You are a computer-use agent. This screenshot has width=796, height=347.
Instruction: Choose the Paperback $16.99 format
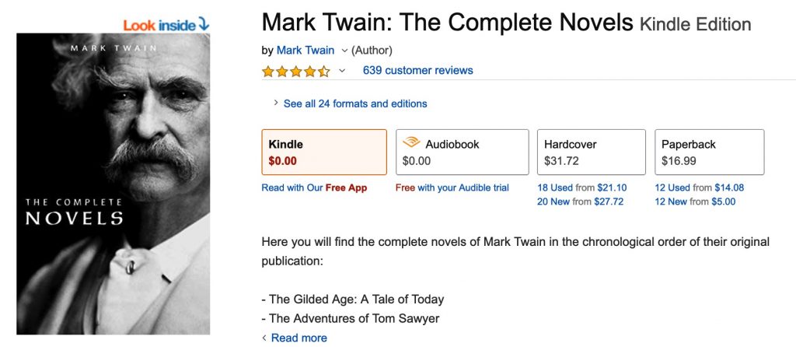click(x=709, y=152)
